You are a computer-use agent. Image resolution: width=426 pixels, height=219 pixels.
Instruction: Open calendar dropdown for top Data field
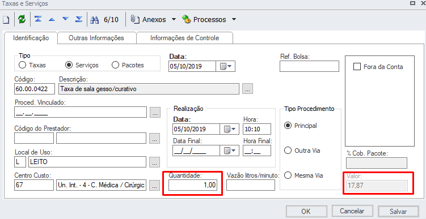point(226,66)
